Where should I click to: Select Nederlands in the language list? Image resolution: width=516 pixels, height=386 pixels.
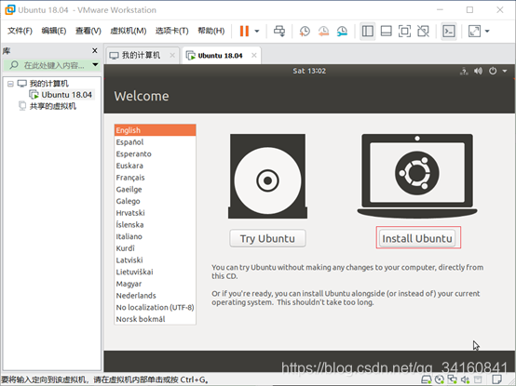pos(156,296)
